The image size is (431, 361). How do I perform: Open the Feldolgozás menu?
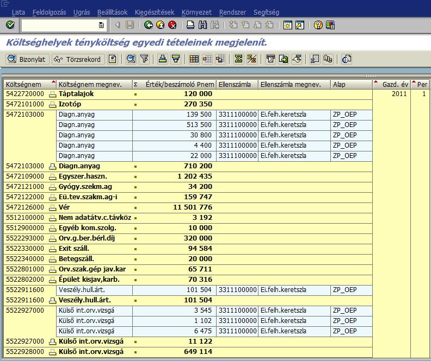coord(49,12)
